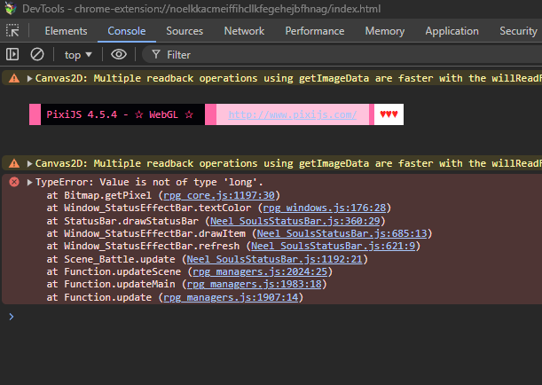The width and height of the screenshot is (542, 385).
Task: Click the TypeError 'Value is not of type' text
Action: point(149,182)
